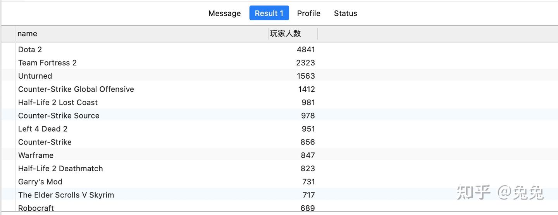
Task: Select Counter-Strike Global Offensive row
Action: coord(76,89)
